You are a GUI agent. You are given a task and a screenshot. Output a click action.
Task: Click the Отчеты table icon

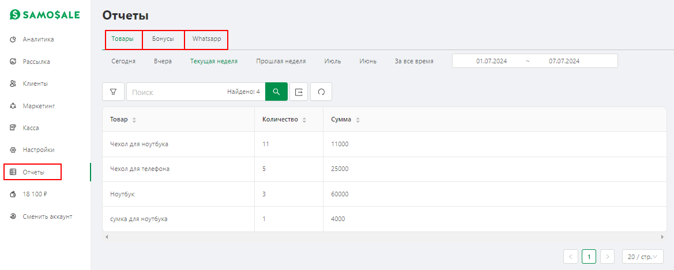13,172
